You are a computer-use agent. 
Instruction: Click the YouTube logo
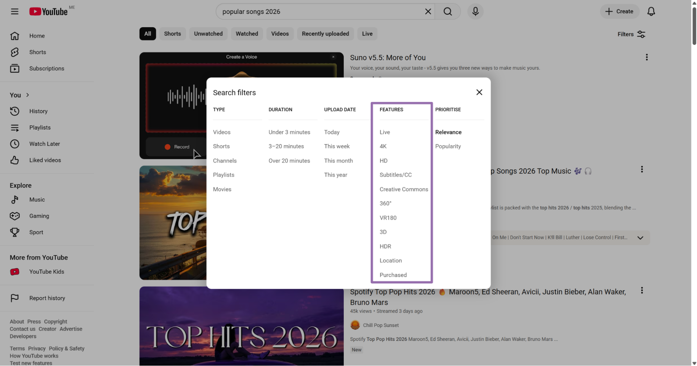click(x=48, y=11)
